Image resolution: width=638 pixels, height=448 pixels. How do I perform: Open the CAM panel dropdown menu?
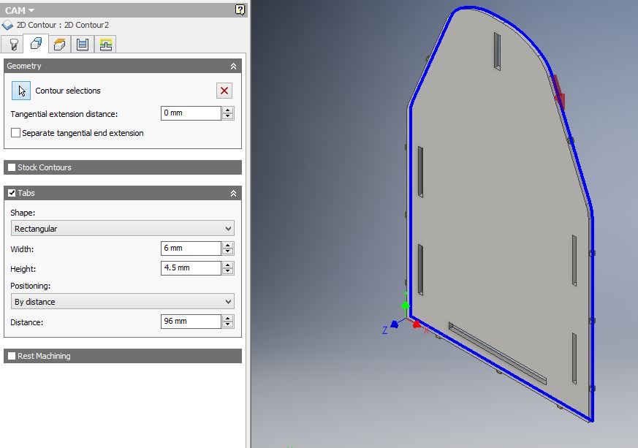(x=19, y=10)
